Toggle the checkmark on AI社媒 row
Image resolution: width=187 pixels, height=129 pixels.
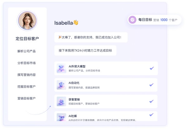tap(151, 115)
